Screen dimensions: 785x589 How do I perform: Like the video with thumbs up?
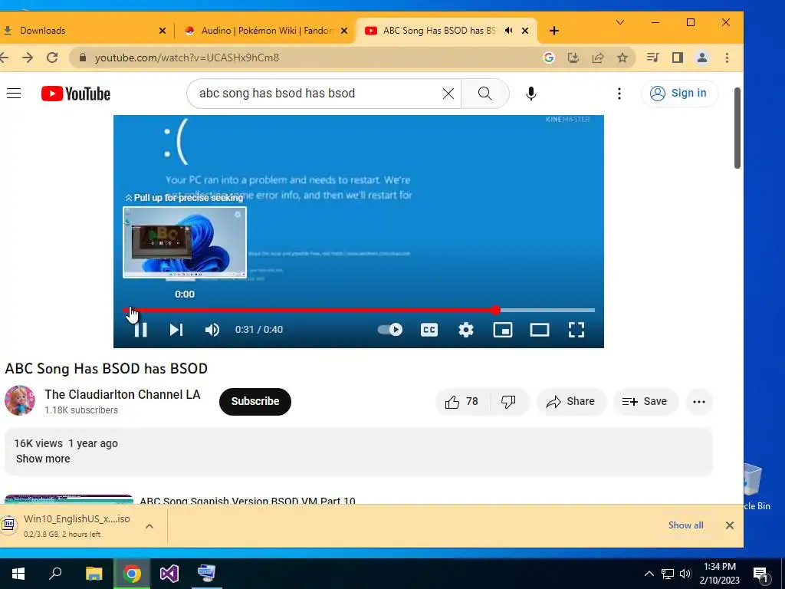[461, 402]
